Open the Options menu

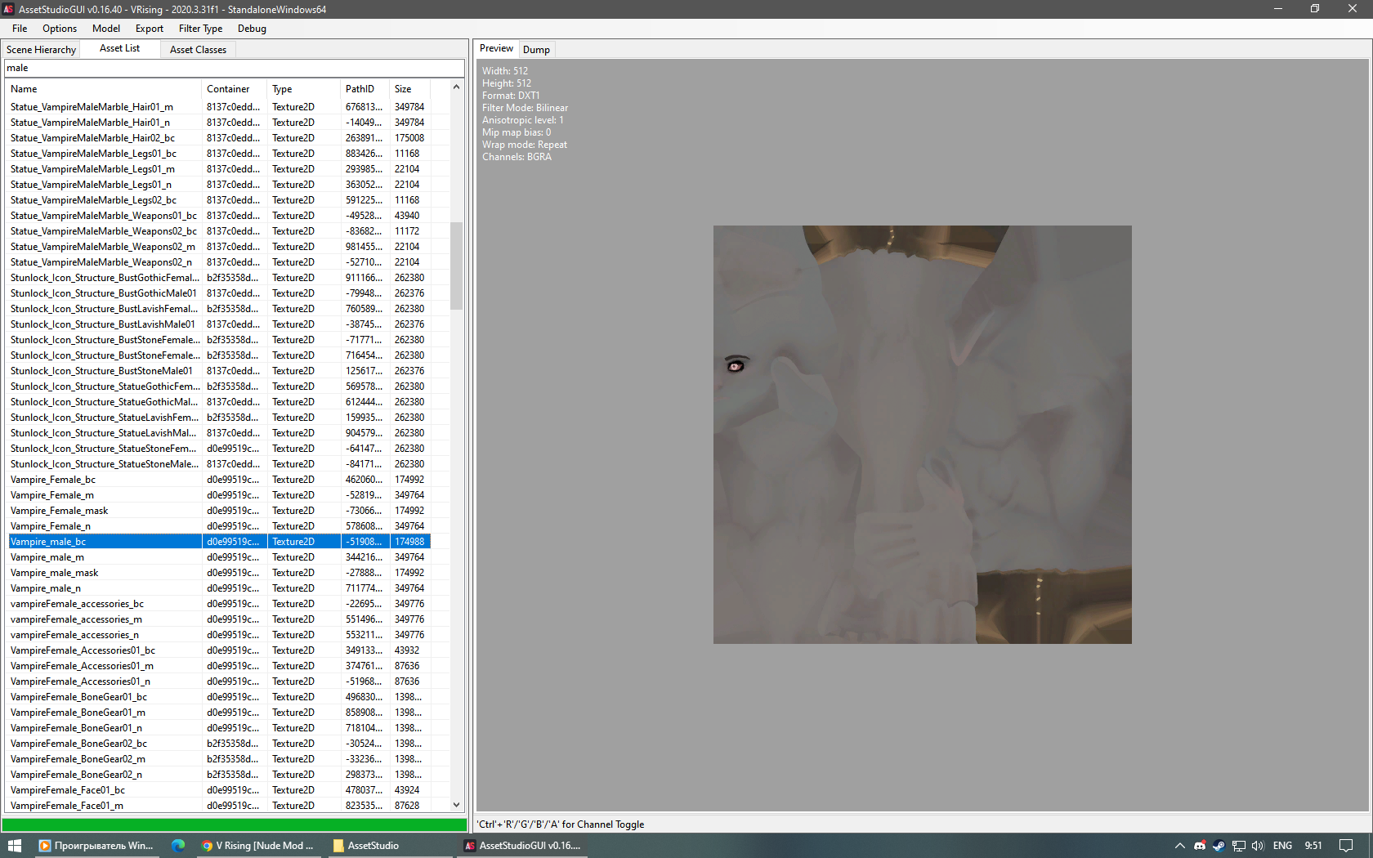(x=60, y=29)
